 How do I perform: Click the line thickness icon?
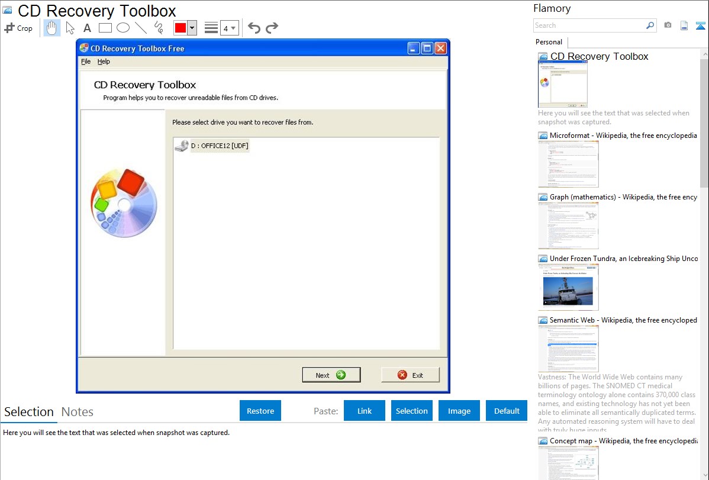point(211,28)
